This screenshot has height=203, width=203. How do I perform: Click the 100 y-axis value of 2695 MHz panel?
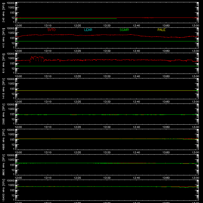point(12,114)
